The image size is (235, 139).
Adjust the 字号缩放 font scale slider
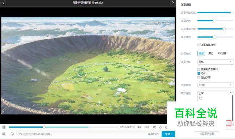click(215, 37)
